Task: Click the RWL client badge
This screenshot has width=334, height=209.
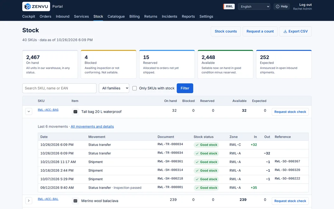Action: point(229,7)
